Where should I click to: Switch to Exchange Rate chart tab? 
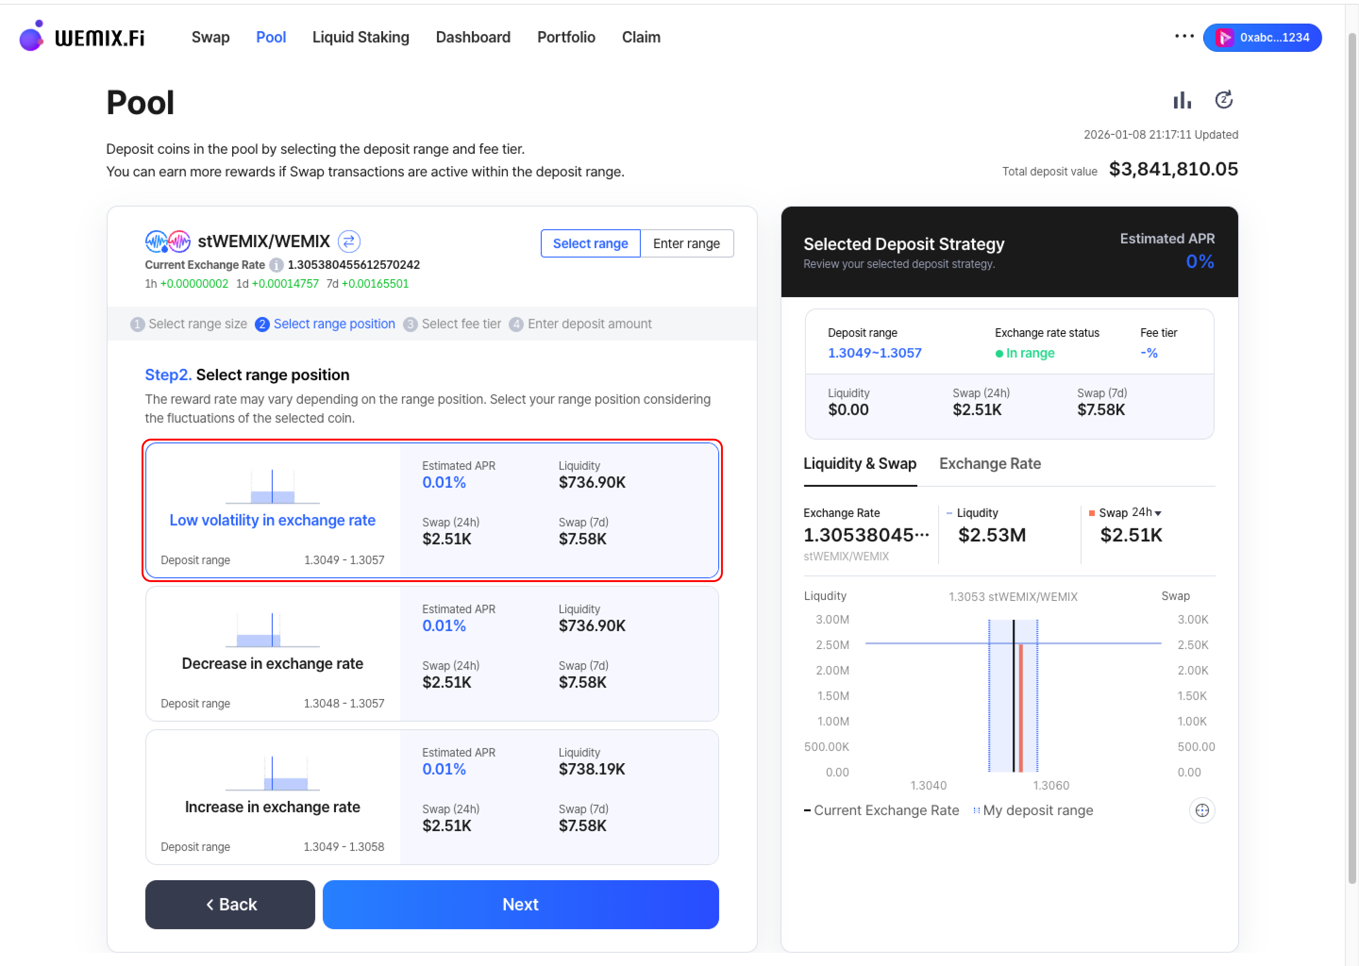(x=990, y=463)
